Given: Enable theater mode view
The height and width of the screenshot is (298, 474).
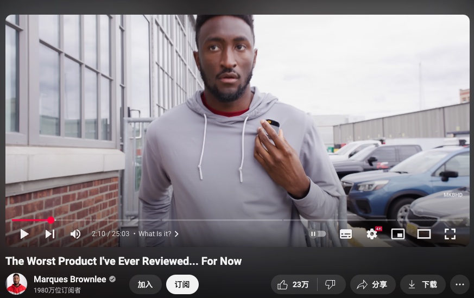Looking at the screenshot, I should [x=424, y=234].
